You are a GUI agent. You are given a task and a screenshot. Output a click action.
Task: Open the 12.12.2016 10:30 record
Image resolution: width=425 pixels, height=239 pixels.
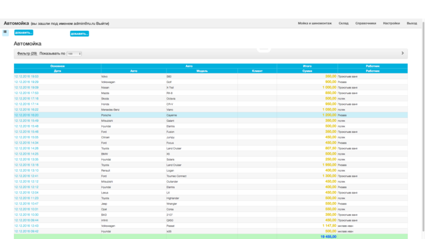point(26,215)
